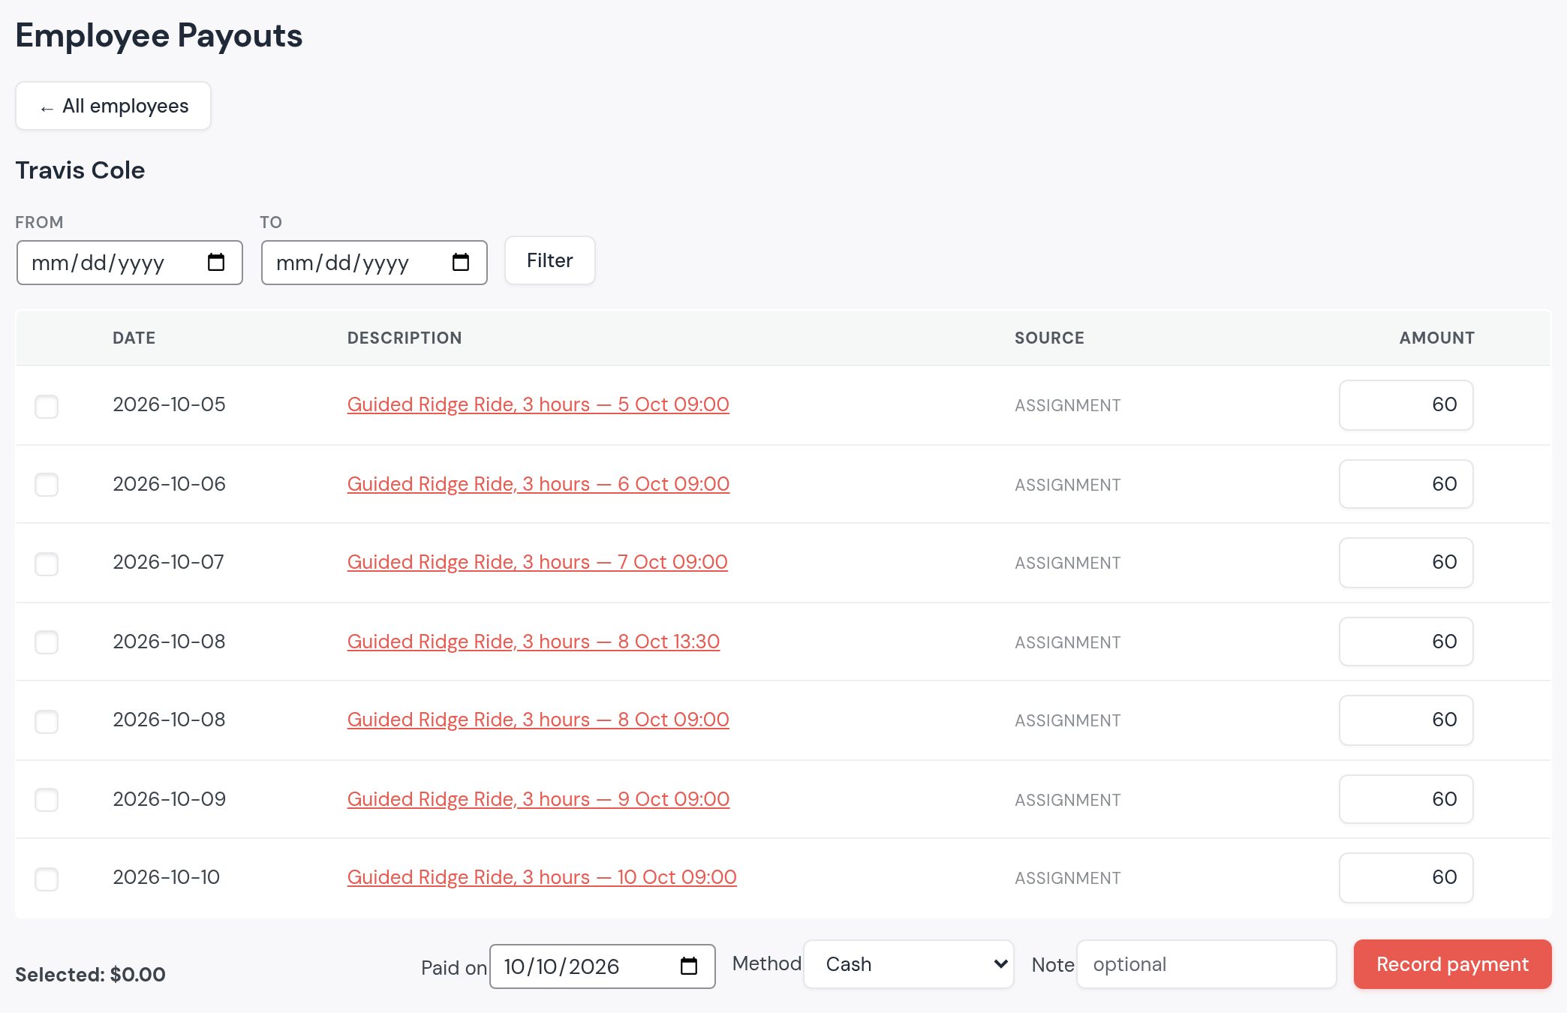Open Guided Ridge Ride 10 Oct 09:00 link
This screenshot has width=1567, height=1013.
point(542,877)
